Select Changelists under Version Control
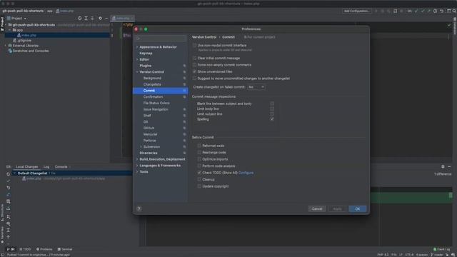This screenshot has height=257, width=457. click(152, 84)
